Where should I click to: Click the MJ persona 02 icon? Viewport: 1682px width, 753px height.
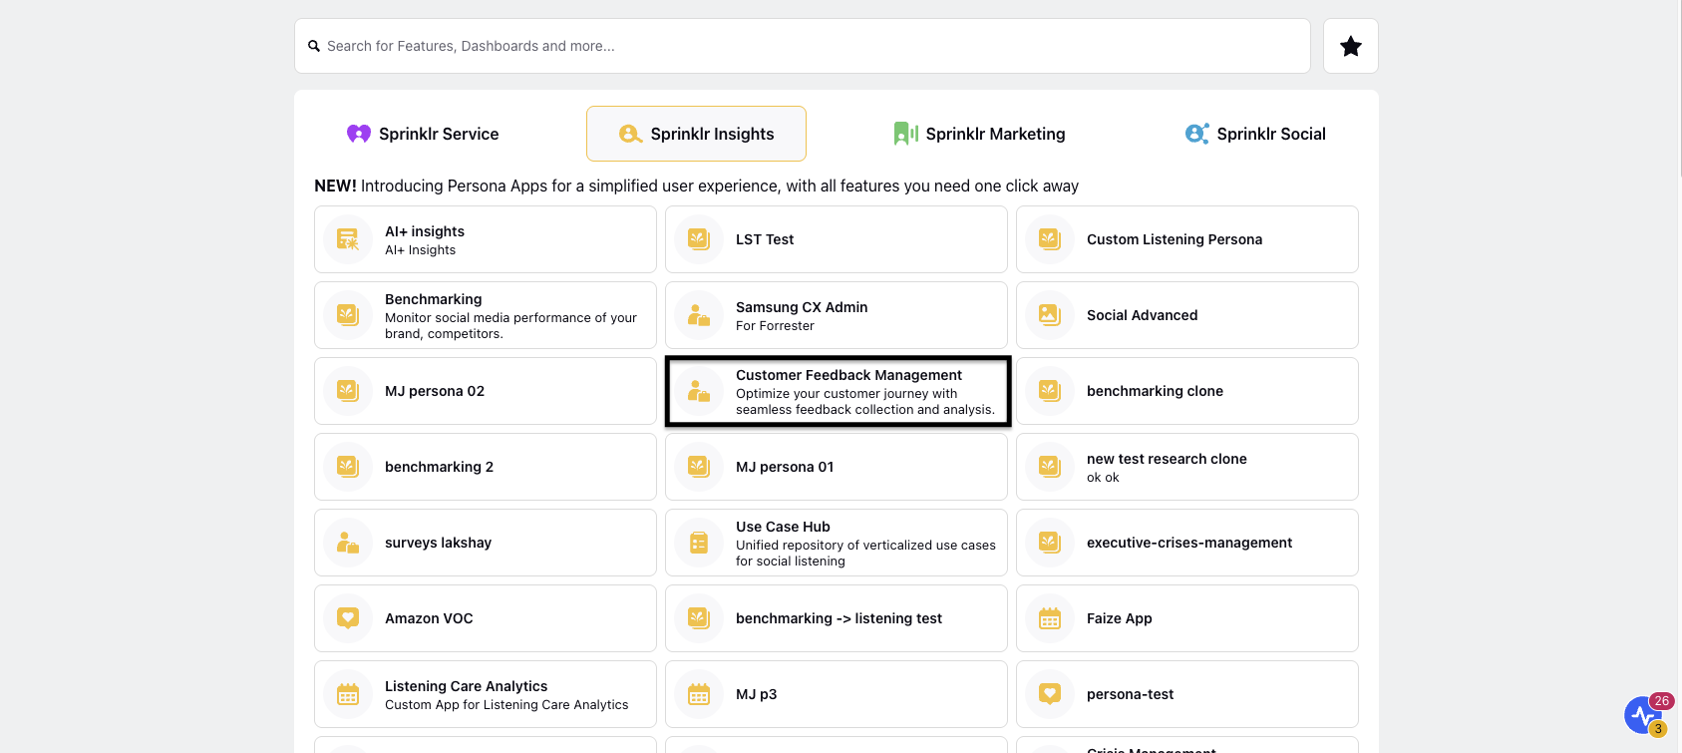348,391
